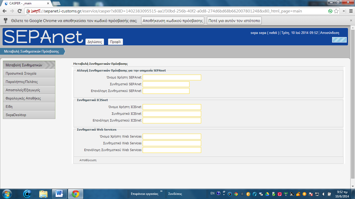
Task: Click Ποτέ για αυτόν τον ιστότοπο button
Action: tap(234, 20)
